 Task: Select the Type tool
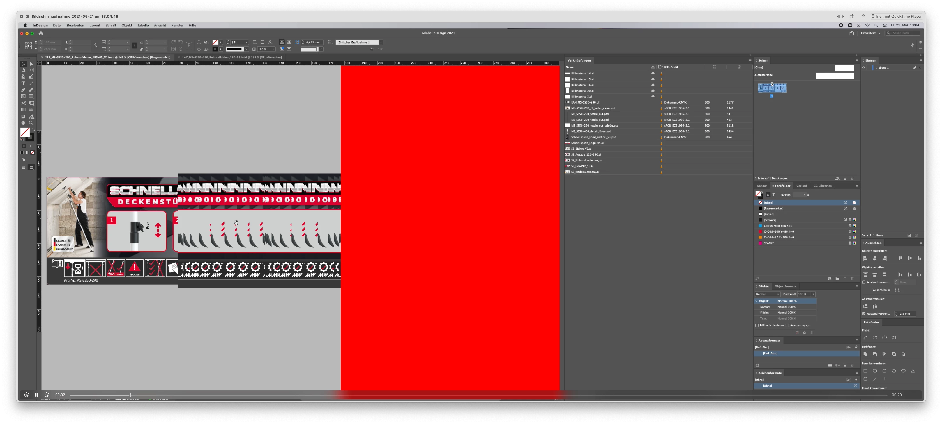tap(23, 84)
